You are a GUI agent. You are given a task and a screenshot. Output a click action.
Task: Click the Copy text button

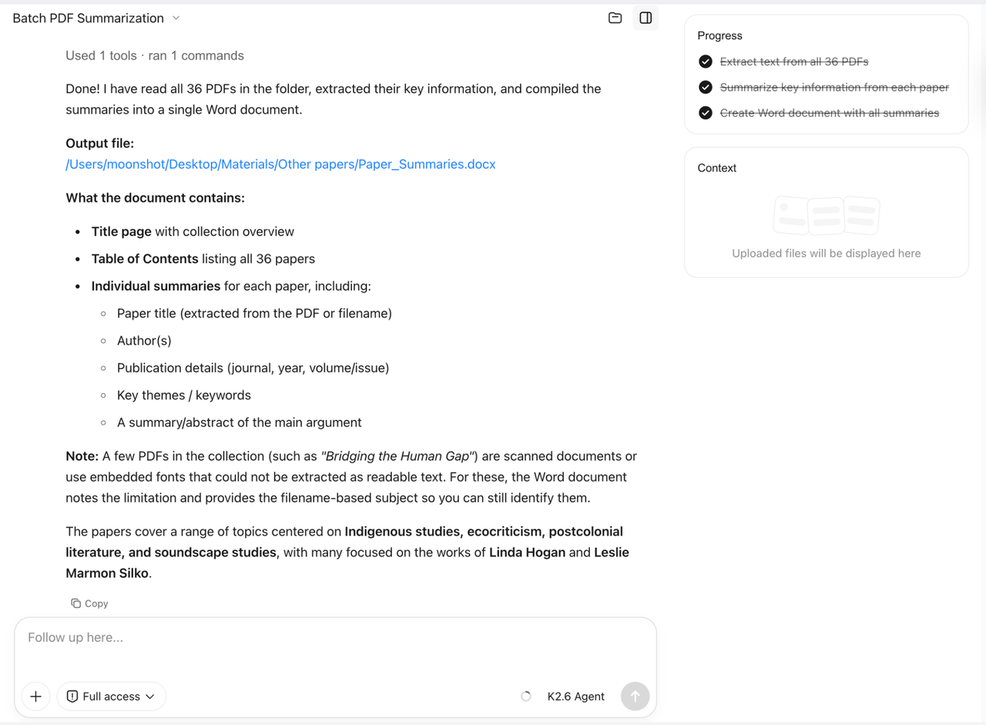pos(89,603)
